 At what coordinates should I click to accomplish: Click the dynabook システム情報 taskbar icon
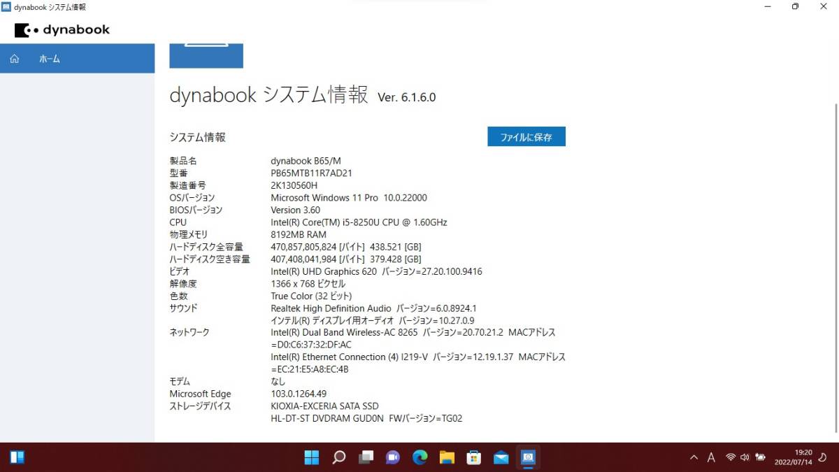point(528,458)
